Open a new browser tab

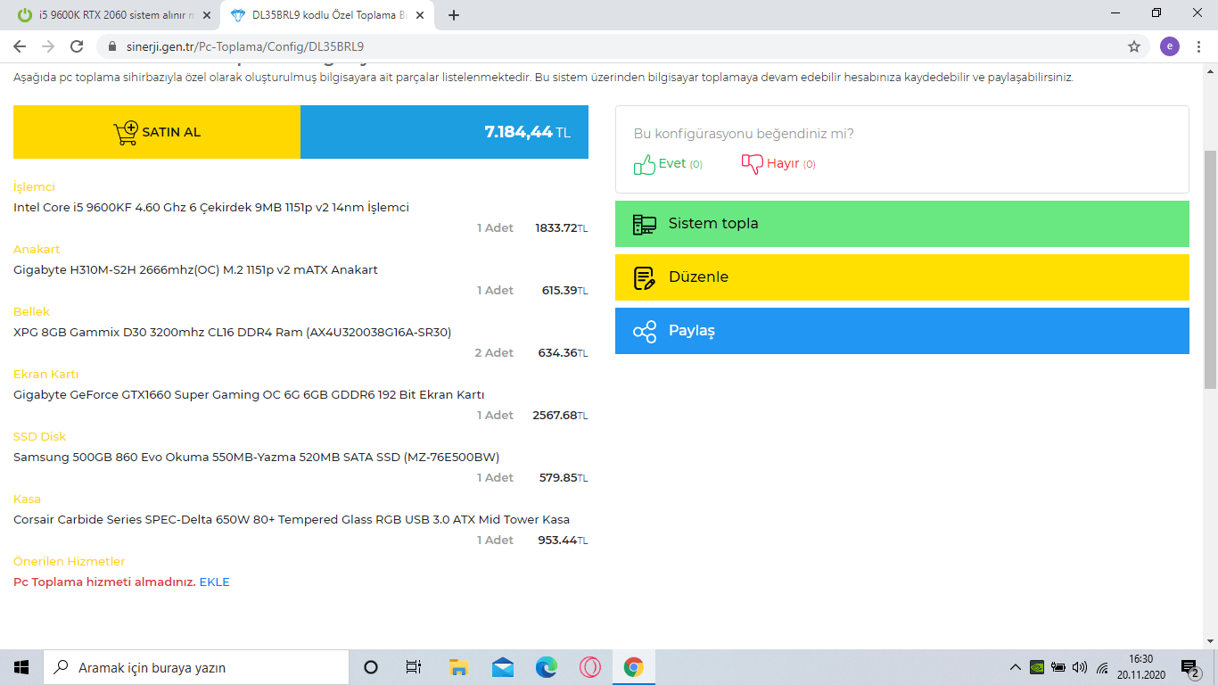click(x=454, y=15)
